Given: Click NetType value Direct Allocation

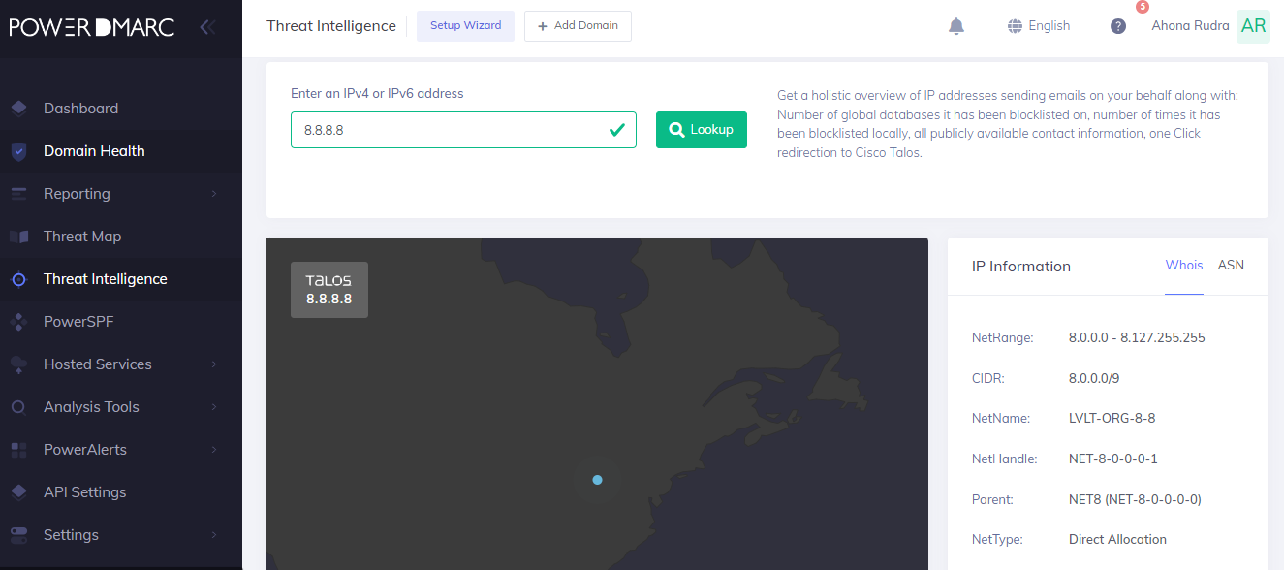Looking at the screenshot, I should coord(1117,540).
